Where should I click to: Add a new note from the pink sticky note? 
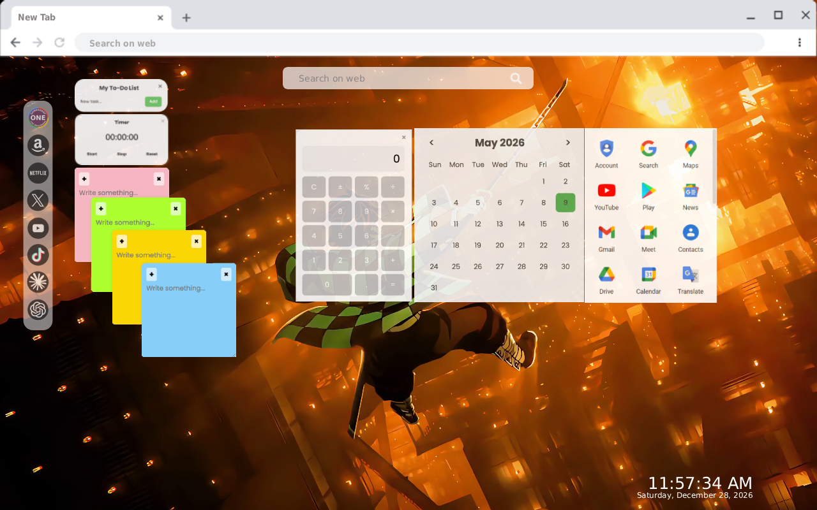(84, 179)
